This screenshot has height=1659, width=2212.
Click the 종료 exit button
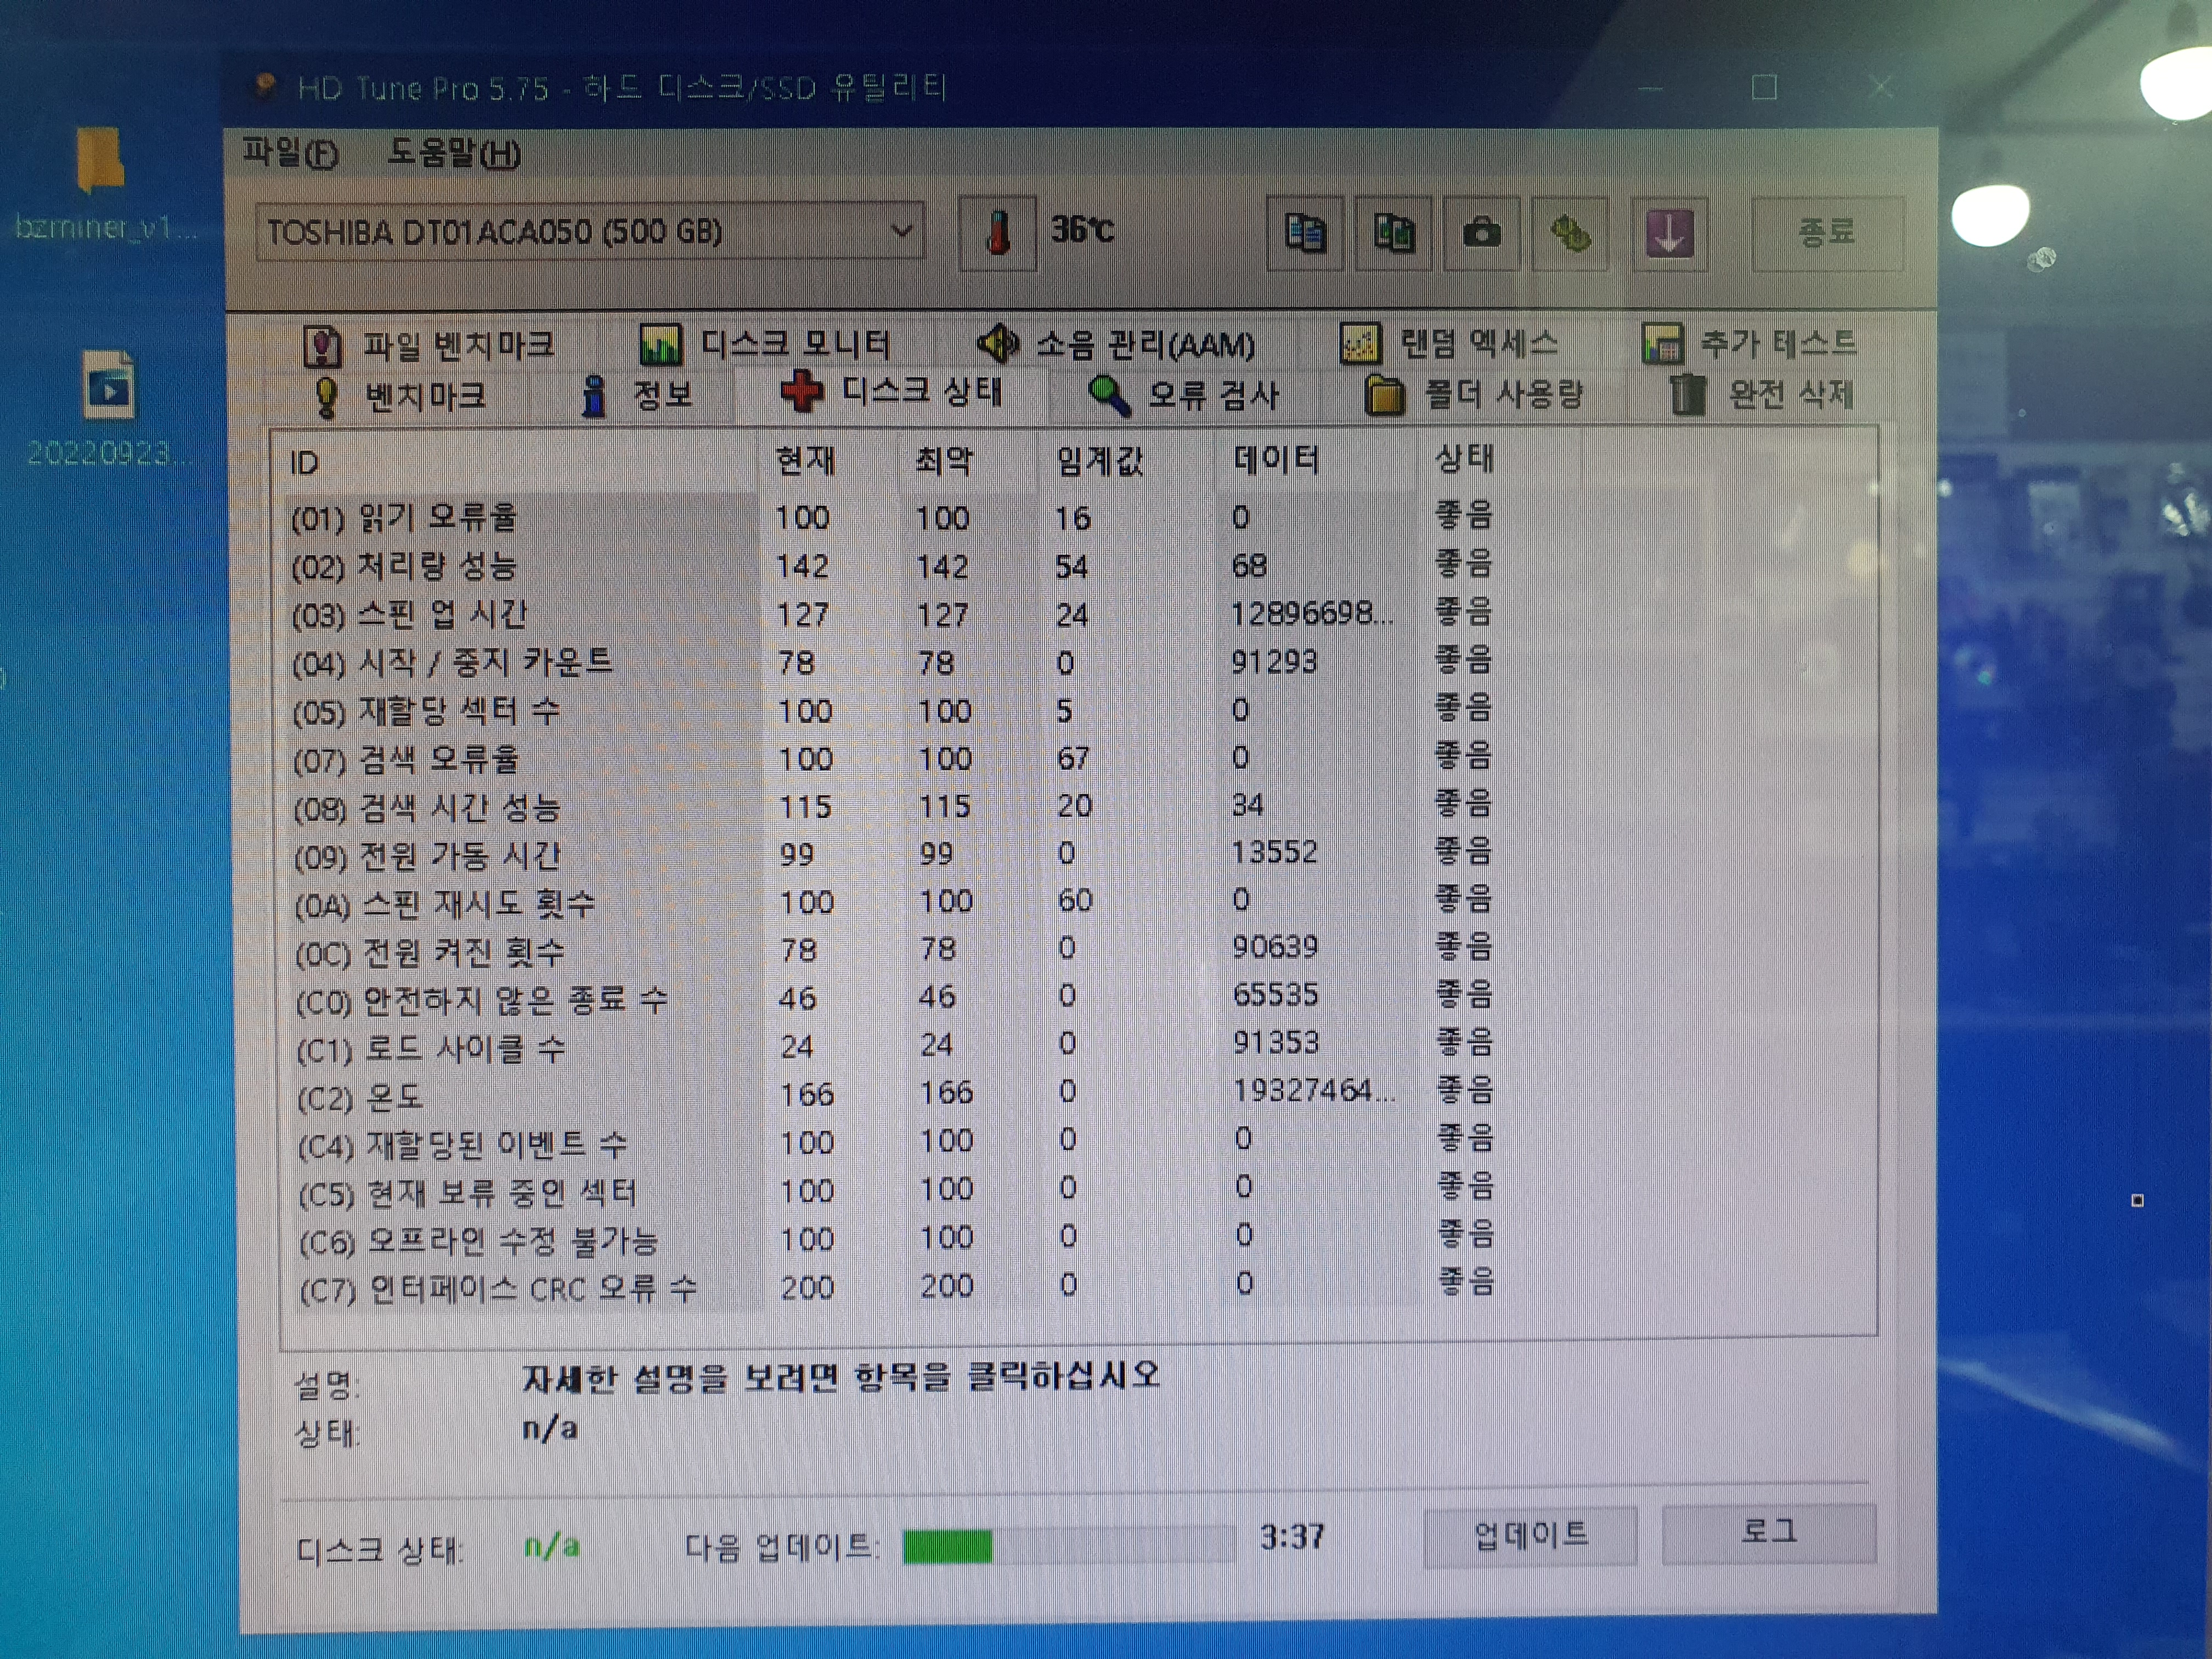tap(1826, 233)
